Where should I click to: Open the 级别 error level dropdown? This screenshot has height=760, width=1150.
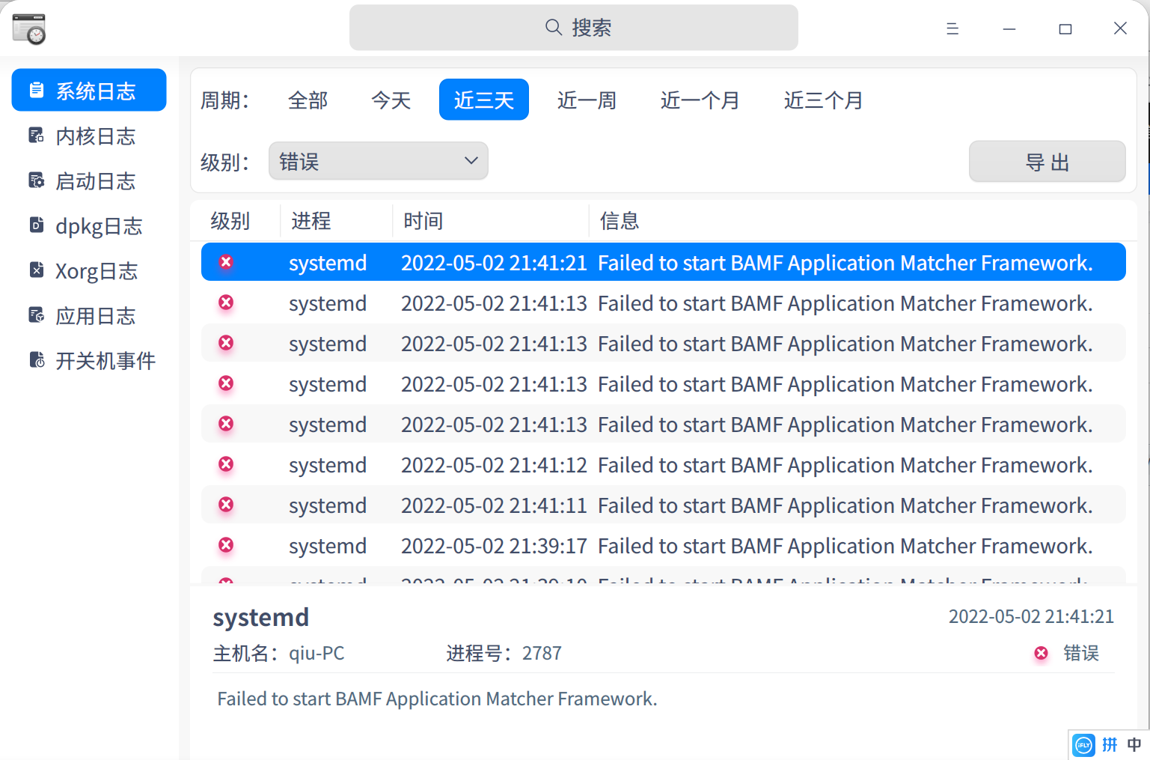[x=378, y=160]
